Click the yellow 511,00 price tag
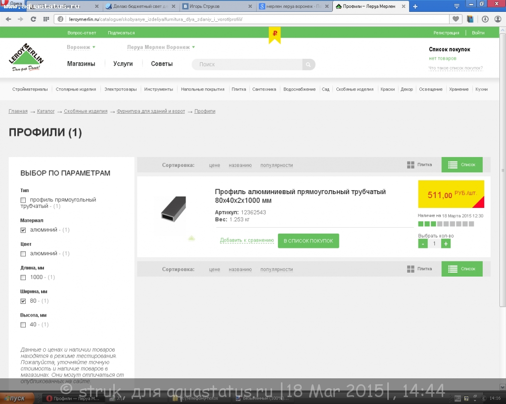This screenshot has height=404, width=506. (451, 194)
